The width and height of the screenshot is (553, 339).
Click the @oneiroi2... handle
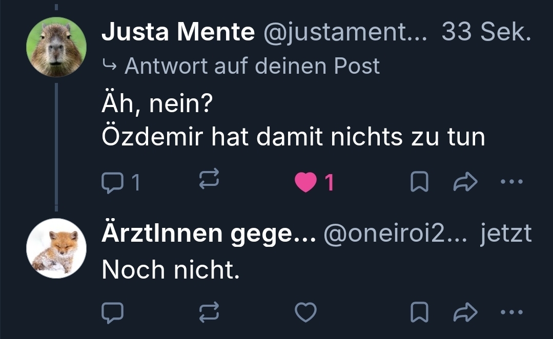click(x=396, y=234)
